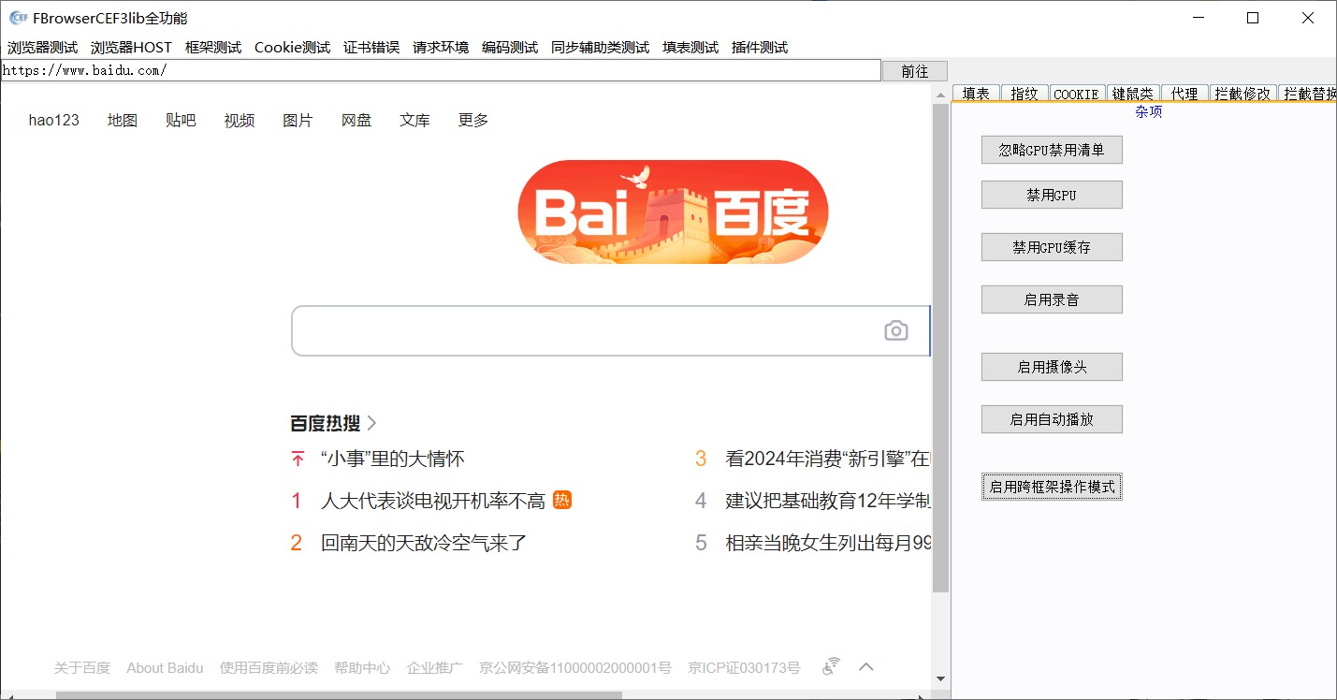Click the 帮助中心 footer link
The height and width of the screenshot is (700, 1337).
pyautogui.click(x=362, y=667)
